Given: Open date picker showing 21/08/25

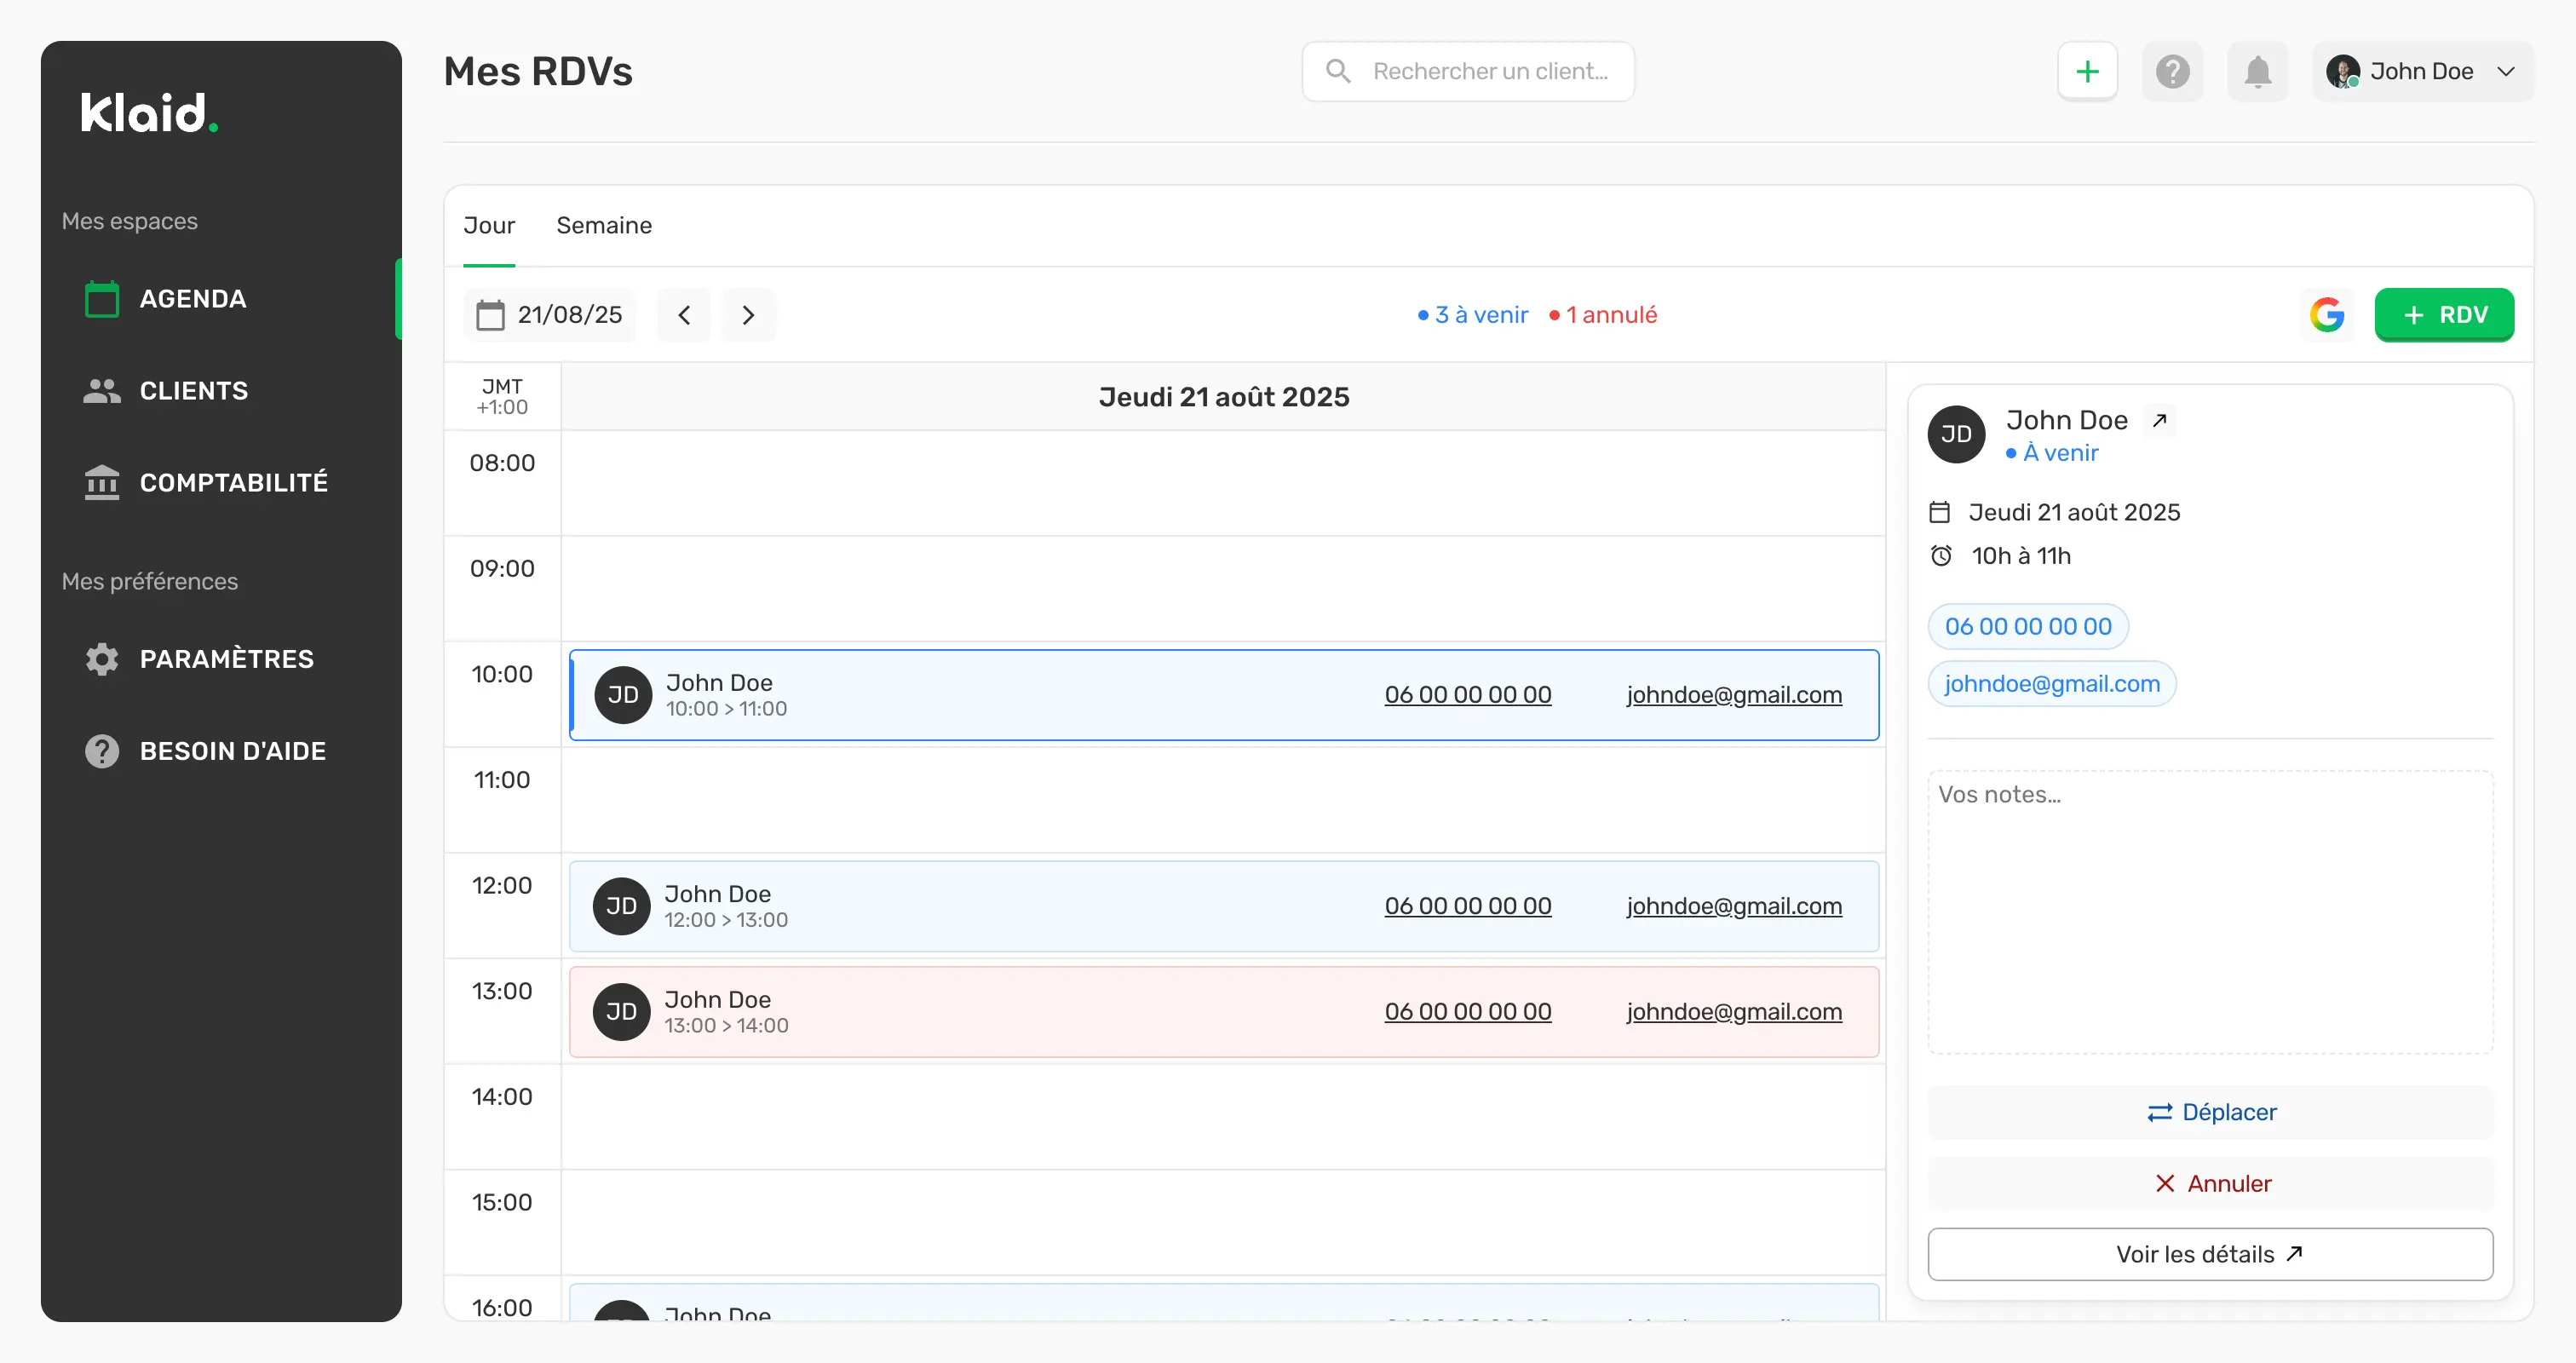Looking at the screenshot, I should pyautogui.click(x=550, y=314).
